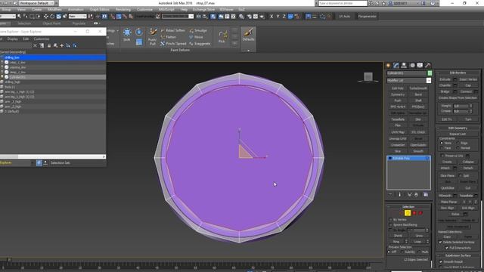Switch to the Object Paint ribbon tab

click(51, 23)
